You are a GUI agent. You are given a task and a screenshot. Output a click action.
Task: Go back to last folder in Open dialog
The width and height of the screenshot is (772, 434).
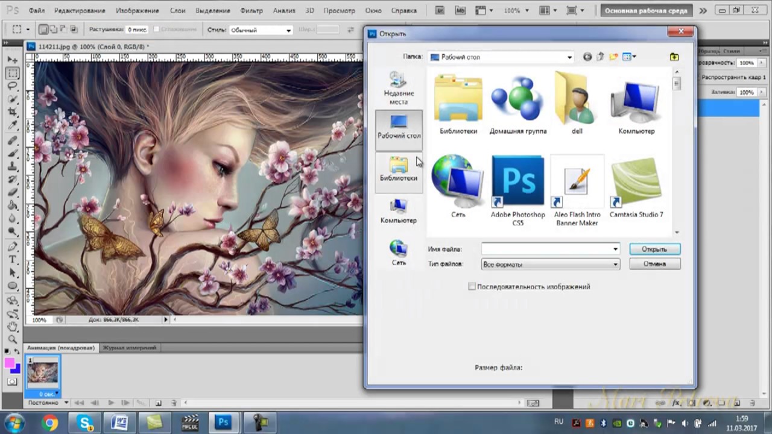click(587, 57)
